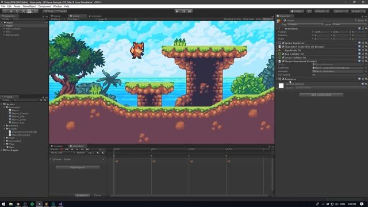The width and height of the screenshot is (368, 207).
Task: Click the Sprites-Default material white swatch
Action: [281, 86]
